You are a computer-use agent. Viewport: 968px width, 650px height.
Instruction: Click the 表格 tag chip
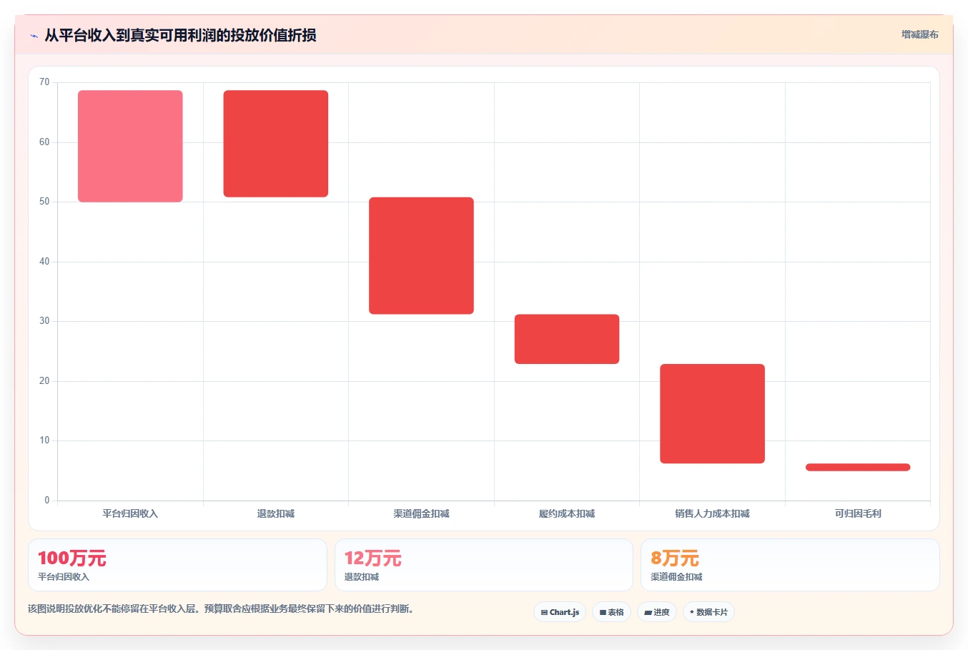tap(611, 612)
